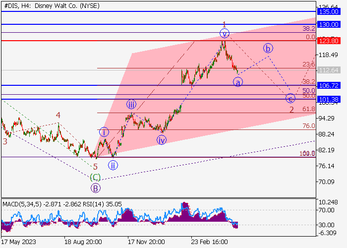Click the '17 May 2023' date label
347x248 pixels.
click(19, 242)
